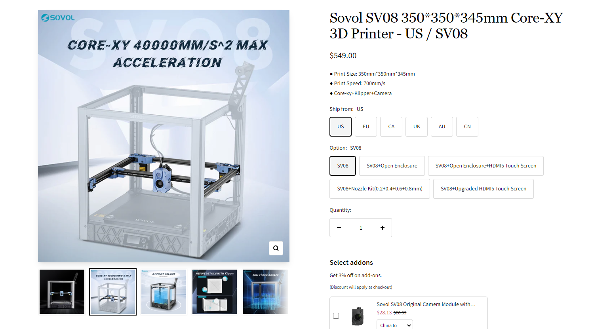Show the X4 Print Volume thumbnail
Image resolution: width=592 pixels, height=329 pixels.
[164, 292]
